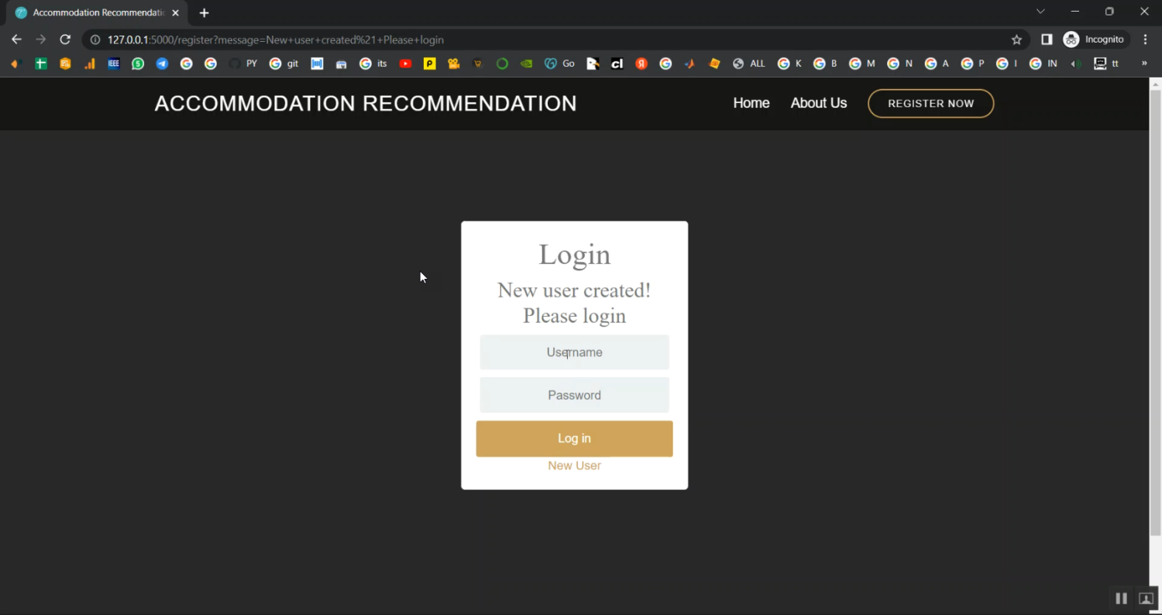Go back using the browser back arrow
The height and width of the screenshot is (615, 1162).
[x=16, y=40]
